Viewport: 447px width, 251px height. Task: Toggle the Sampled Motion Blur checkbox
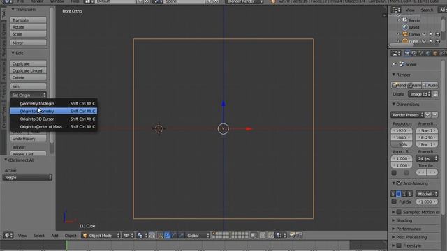click(399, 212)
